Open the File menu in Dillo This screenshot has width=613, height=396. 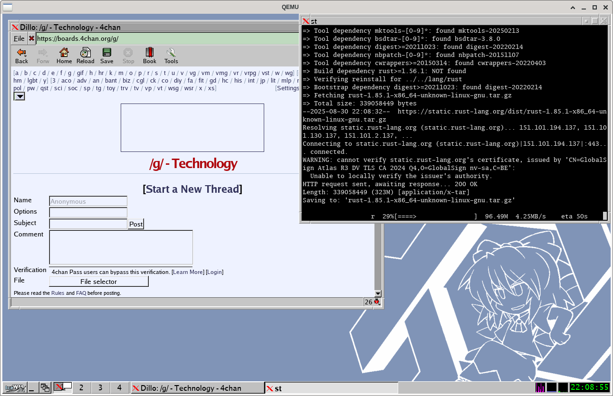[x=19, y=38]
